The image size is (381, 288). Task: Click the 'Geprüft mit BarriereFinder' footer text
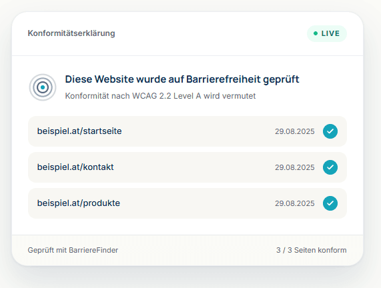[73, 250]
